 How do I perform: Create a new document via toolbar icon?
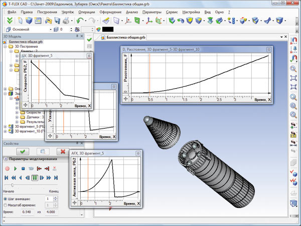pos(20,21)
